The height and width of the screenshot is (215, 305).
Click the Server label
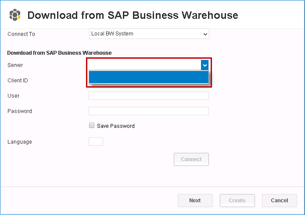pyautogui.click(x=15, y=65)
